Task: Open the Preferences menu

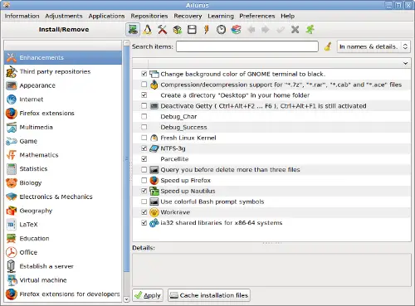Action: (257, 16)
